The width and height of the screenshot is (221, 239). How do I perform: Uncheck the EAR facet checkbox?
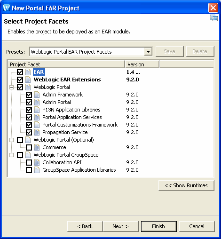tap(20, 72)
